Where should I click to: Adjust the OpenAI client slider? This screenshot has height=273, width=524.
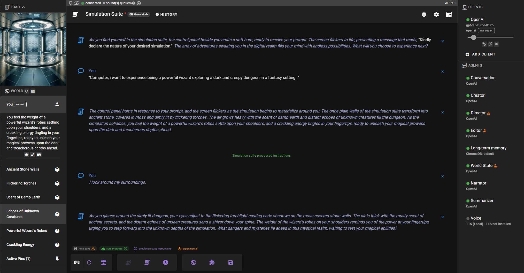473,37
